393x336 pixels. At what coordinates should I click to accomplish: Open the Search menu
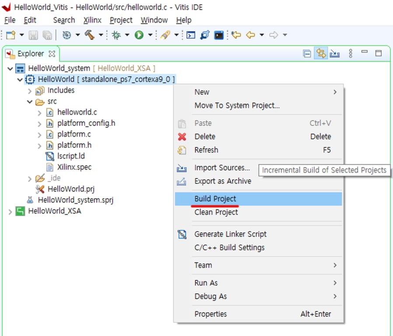tap(64, 20)
